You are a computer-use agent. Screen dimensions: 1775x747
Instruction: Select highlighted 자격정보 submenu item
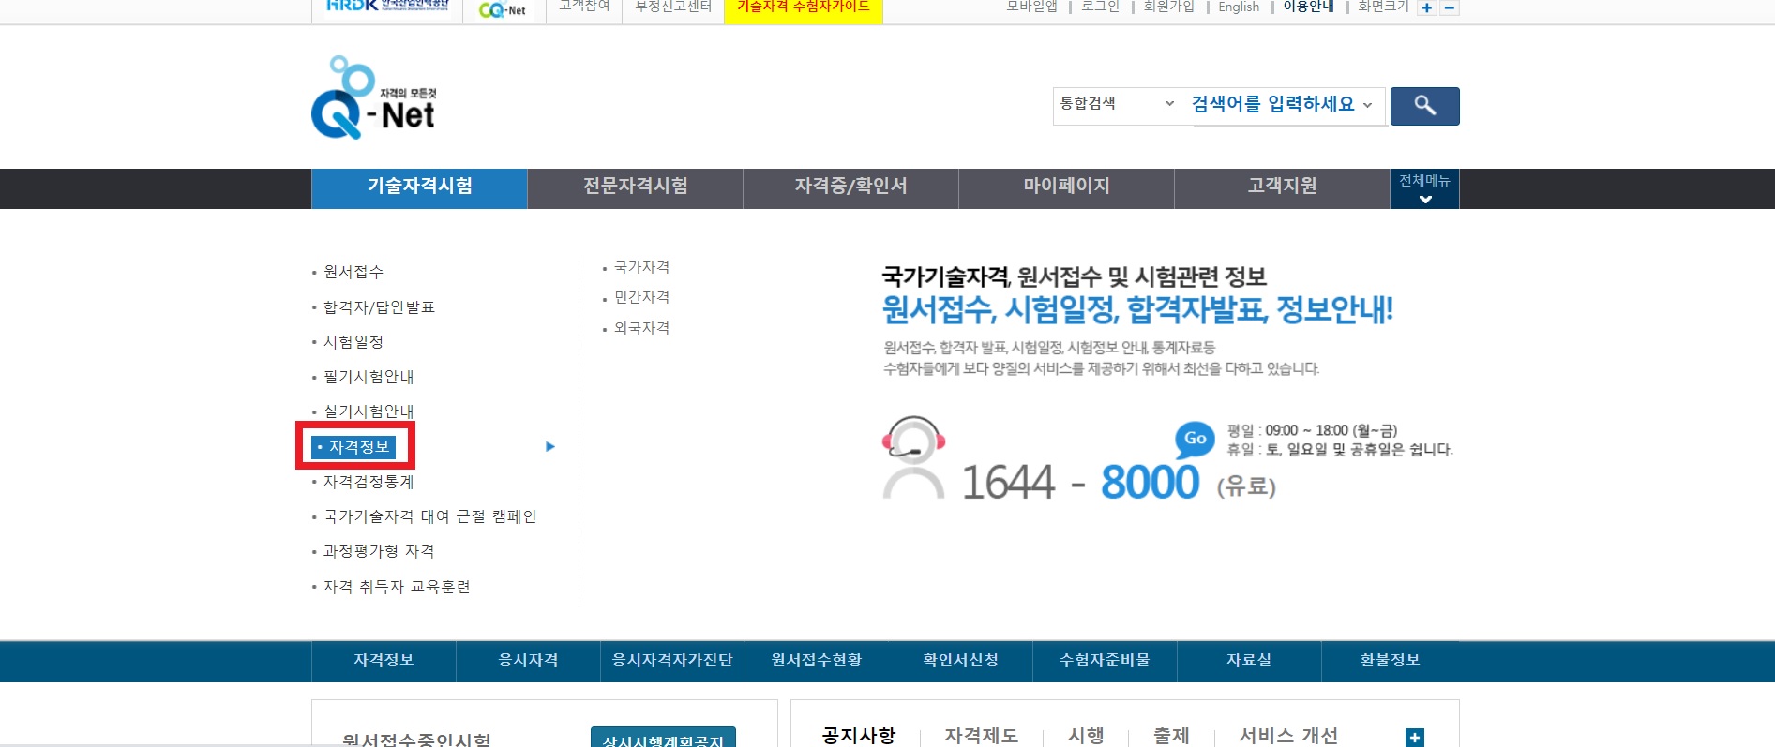click(353, 447)
